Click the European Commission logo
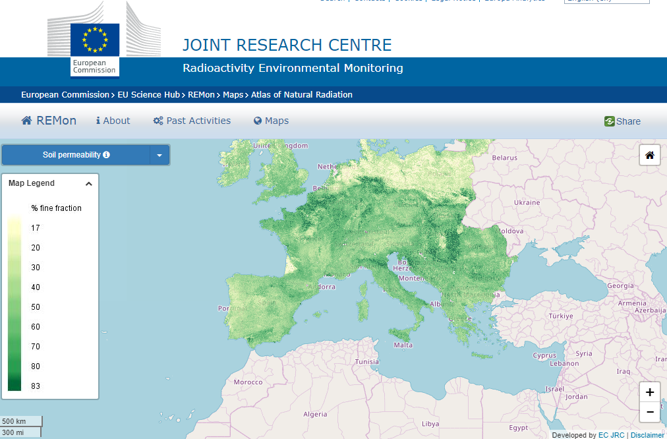The image size is (667, 439). pyautogui.click(x=104, y=40)
